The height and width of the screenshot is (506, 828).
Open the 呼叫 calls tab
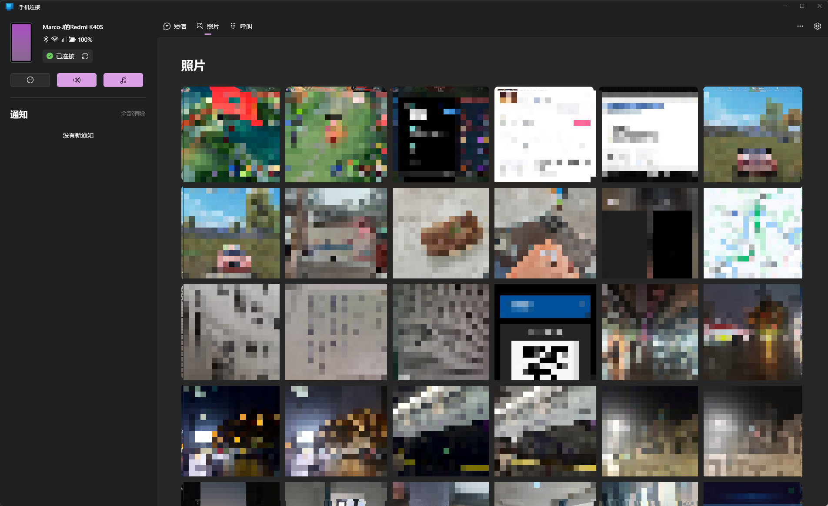[x=241, y=27]
